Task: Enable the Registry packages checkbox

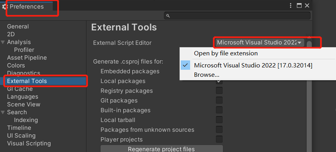Action: [x=219, y=90]
